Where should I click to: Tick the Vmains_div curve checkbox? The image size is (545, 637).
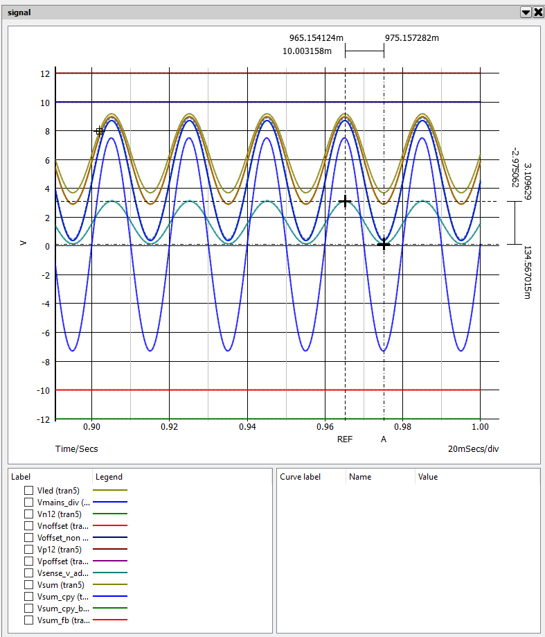coord(29,502)
